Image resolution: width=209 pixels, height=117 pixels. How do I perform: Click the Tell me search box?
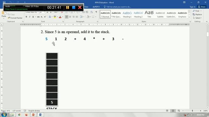118,7
